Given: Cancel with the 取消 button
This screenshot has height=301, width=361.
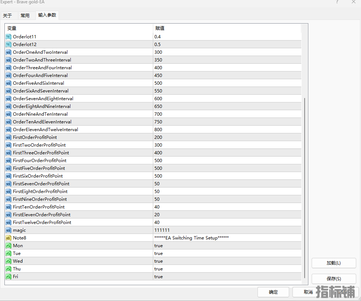Looking at the screenshot, I should (x=308, y=292).
